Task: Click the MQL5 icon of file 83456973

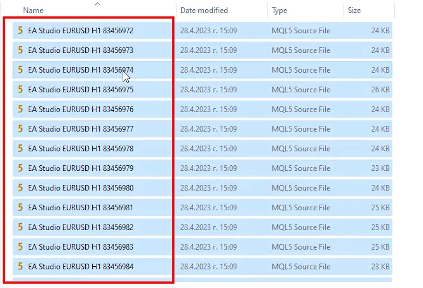Action: click(x=20, y=50)
